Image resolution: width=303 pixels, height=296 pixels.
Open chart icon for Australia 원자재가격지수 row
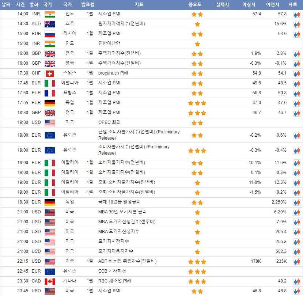[x=296, y=24]
